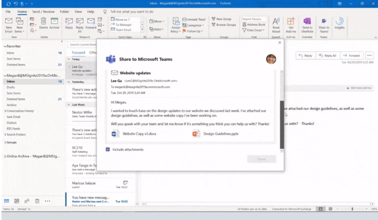Click the Search Current Mailbox field
Screen dimensions: 378x220
tap(82, 44)
